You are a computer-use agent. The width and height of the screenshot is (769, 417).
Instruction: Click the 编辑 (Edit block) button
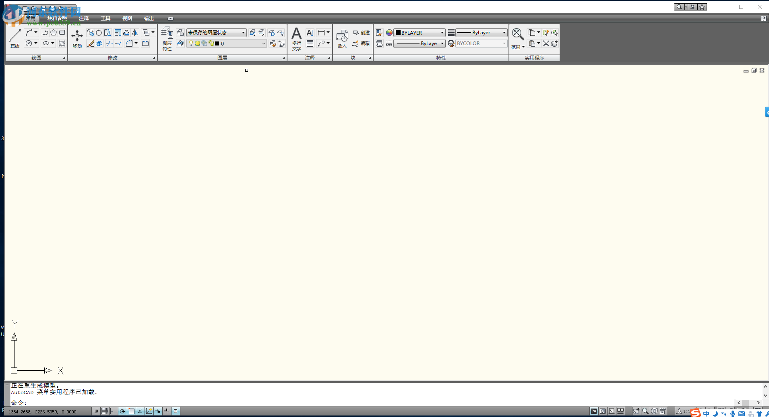pos(361,44)
